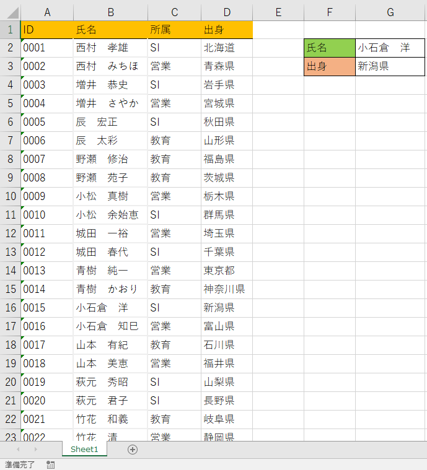Click the name 萩元 秀昭
Screen dimensions: 427x470
pos(102,382)
